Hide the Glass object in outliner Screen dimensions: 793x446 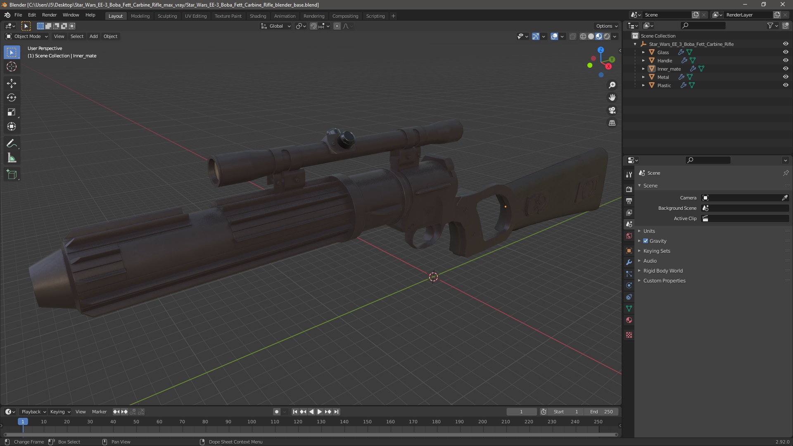786,52
